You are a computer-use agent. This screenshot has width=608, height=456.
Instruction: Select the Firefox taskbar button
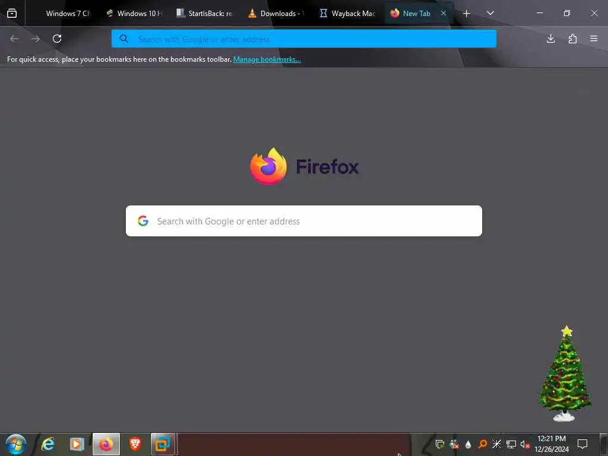point(106,444)
